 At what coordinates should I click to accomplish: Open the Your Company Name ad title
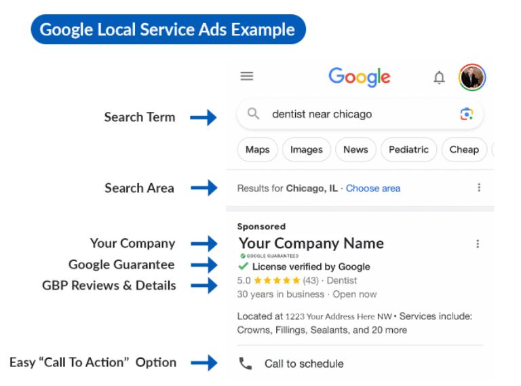(x=311, y=244)
